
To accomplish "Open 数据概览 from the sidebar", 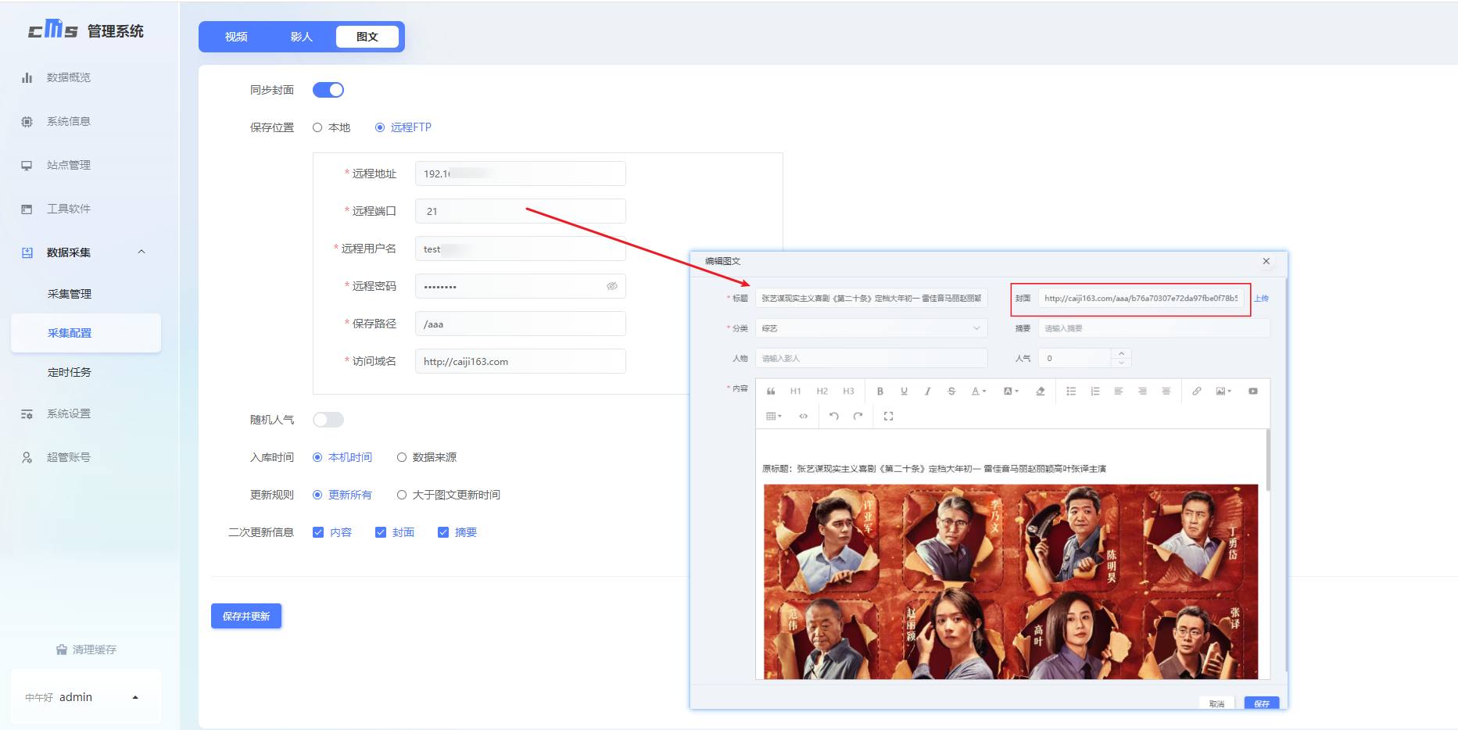I will pos(69,77).
